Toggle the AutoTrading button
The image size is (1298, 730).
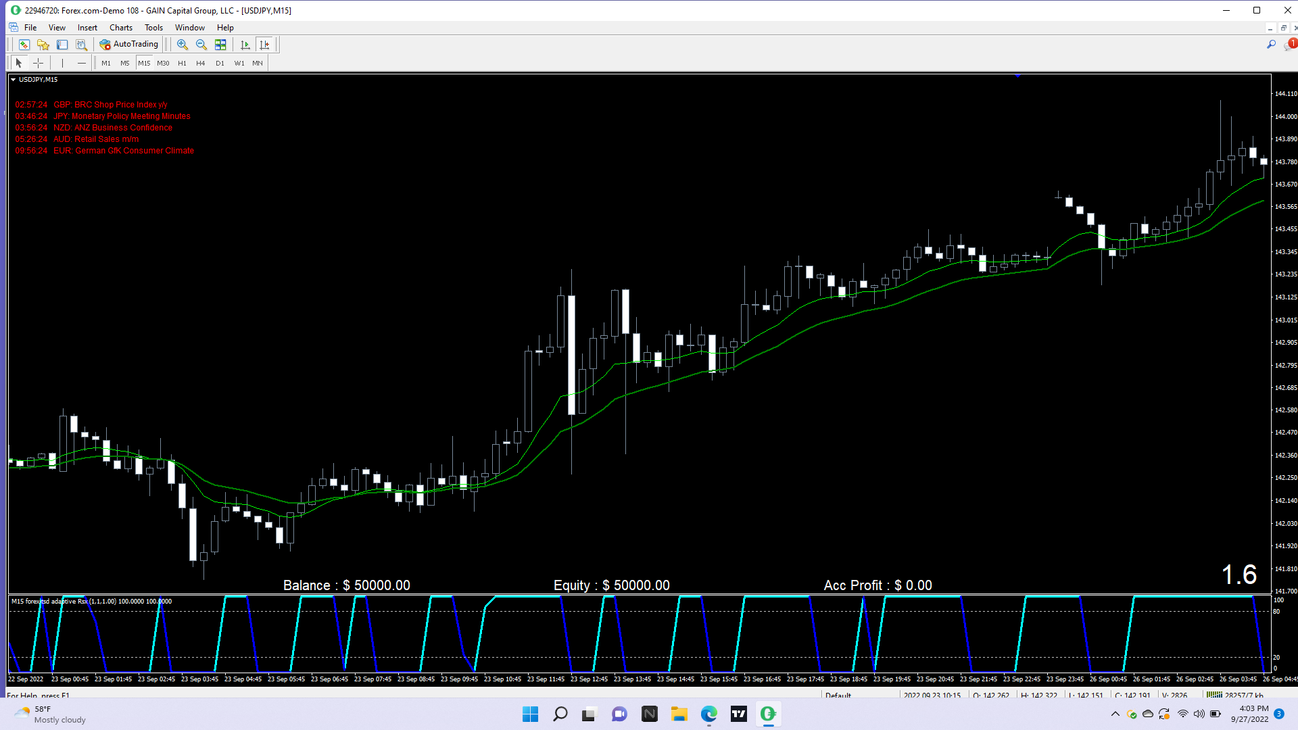(129, 45)
